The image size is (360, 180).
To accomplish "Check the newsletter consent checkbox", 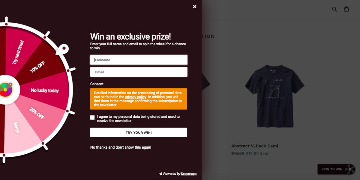I will pos(92,118).
